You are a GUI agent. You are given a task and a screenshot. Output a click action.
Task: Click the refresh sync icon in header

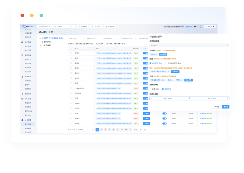201,26
